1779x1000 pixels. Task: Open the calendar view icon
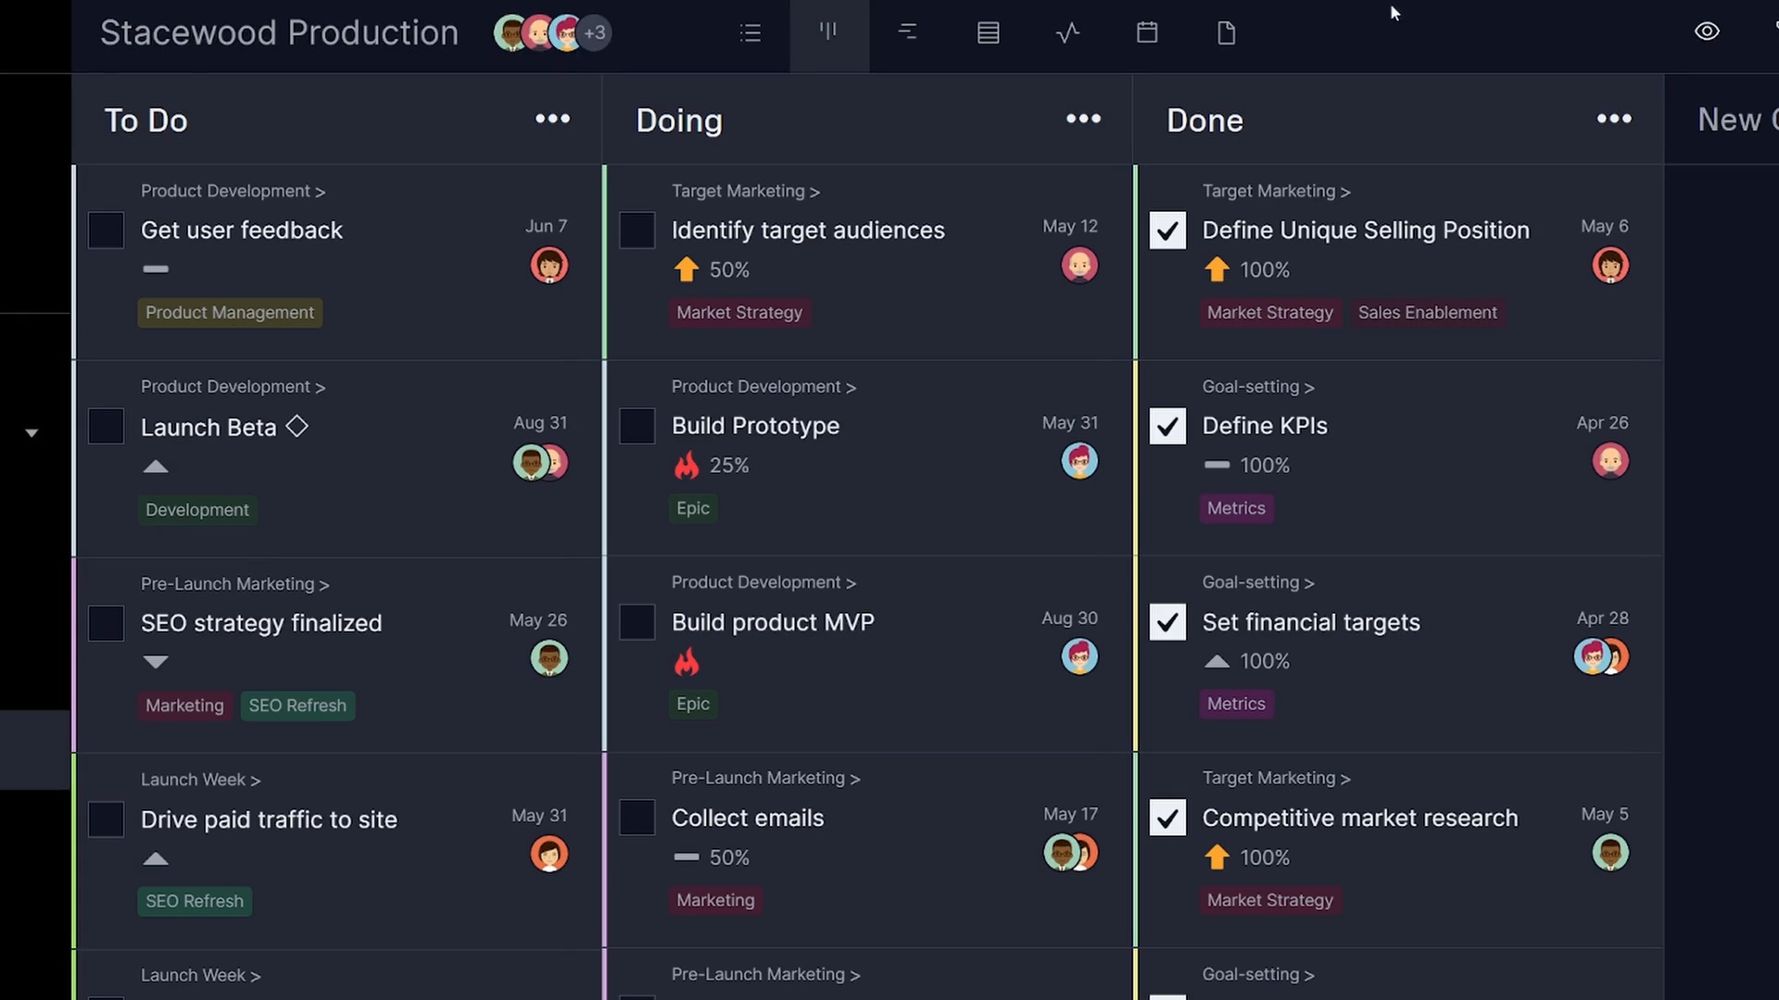click(x=1147, y=33)
